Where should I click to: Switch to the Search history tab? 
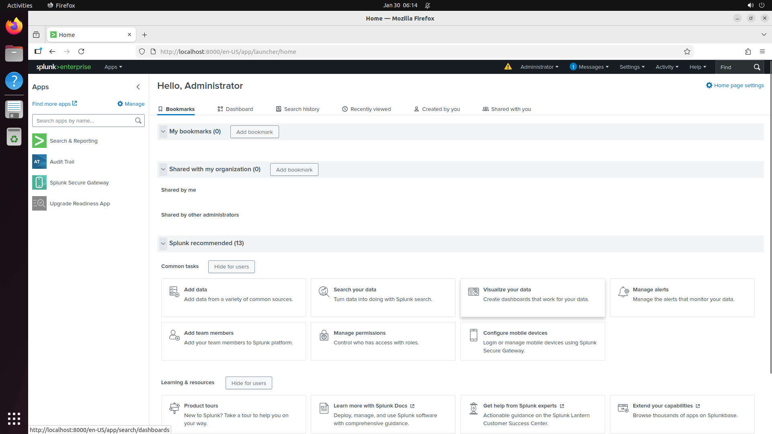click(x=302, y=109)
